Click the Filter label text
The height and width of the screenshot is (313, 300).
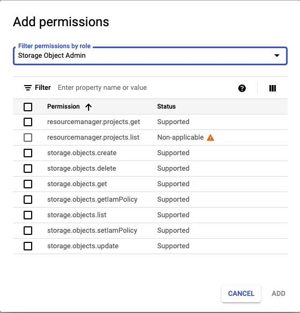point(42,88)
